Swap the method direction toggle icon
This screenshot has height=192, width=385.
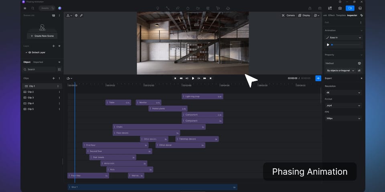click(x=359, y=70)
